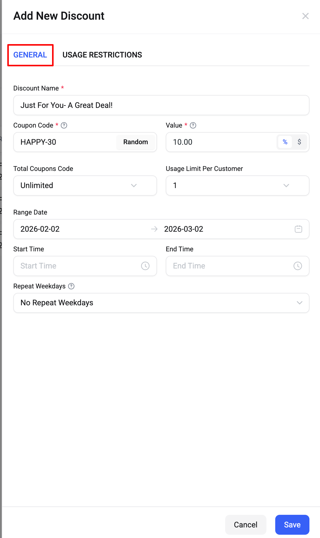
Task: Click the Value help question icon
Action: (x=193, y=125)
